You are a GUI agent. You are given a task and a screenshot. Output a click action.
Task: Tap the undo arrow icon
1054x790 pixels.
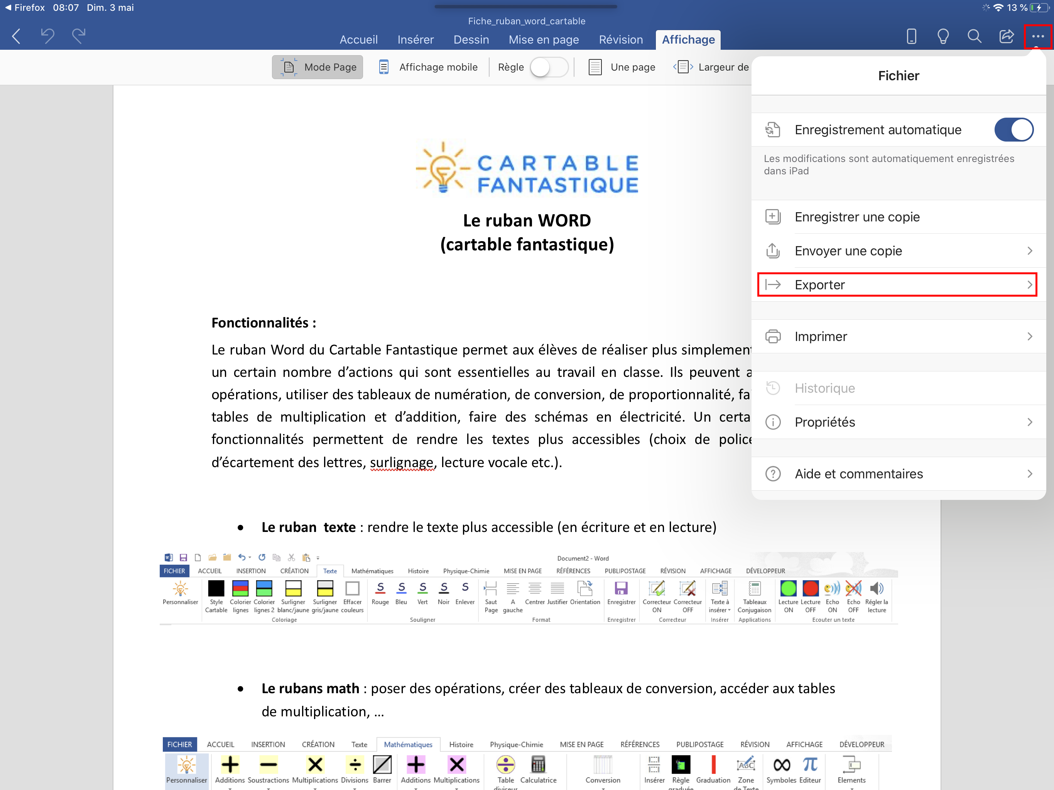pos(47,36)
